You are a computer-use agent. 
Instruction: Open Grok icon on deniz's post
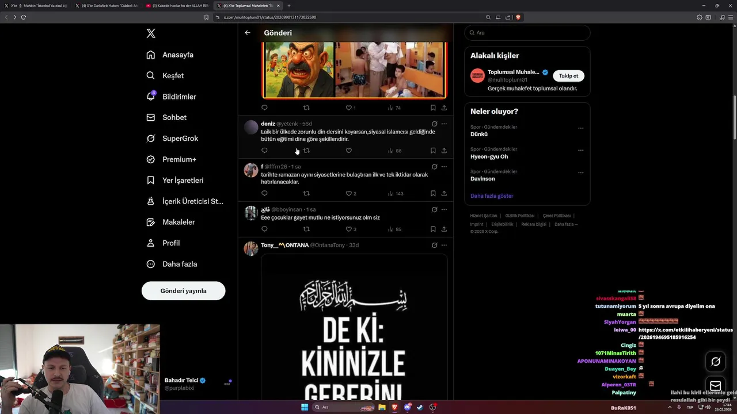[x=434, y=124]
